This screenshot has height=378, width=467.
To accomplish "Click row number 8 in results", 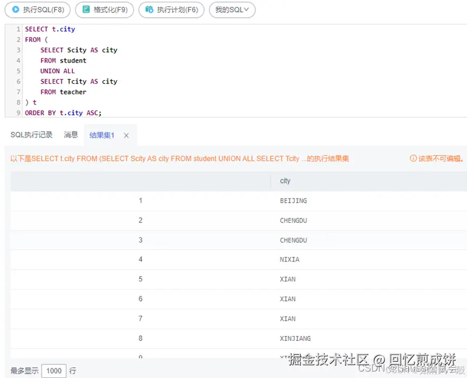I will point(140,339).
